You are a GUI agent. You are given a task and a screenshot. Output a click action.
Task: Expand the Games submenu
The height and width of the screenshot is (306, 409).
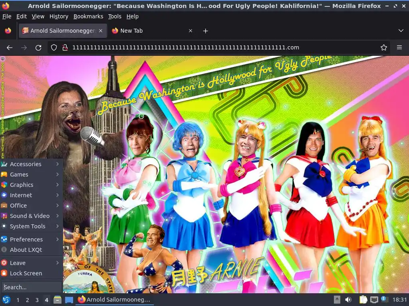(31, 175)
